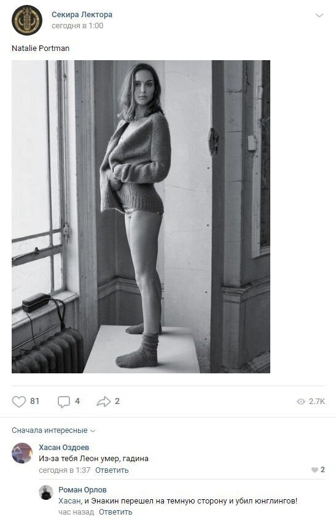336x525 pixels.
Task: Reply to Роман Орлов's comment
Action: click(x=115, y=512)
